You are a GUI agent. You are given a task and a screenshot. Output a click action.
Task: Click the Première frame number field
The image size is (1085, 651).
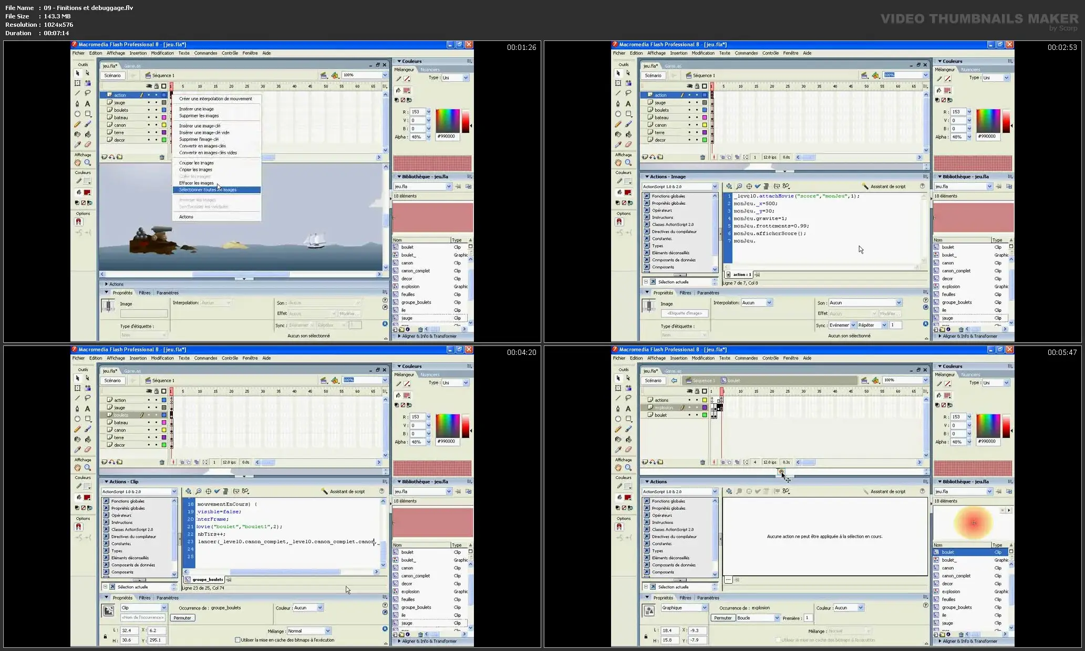tap(808, 618)
